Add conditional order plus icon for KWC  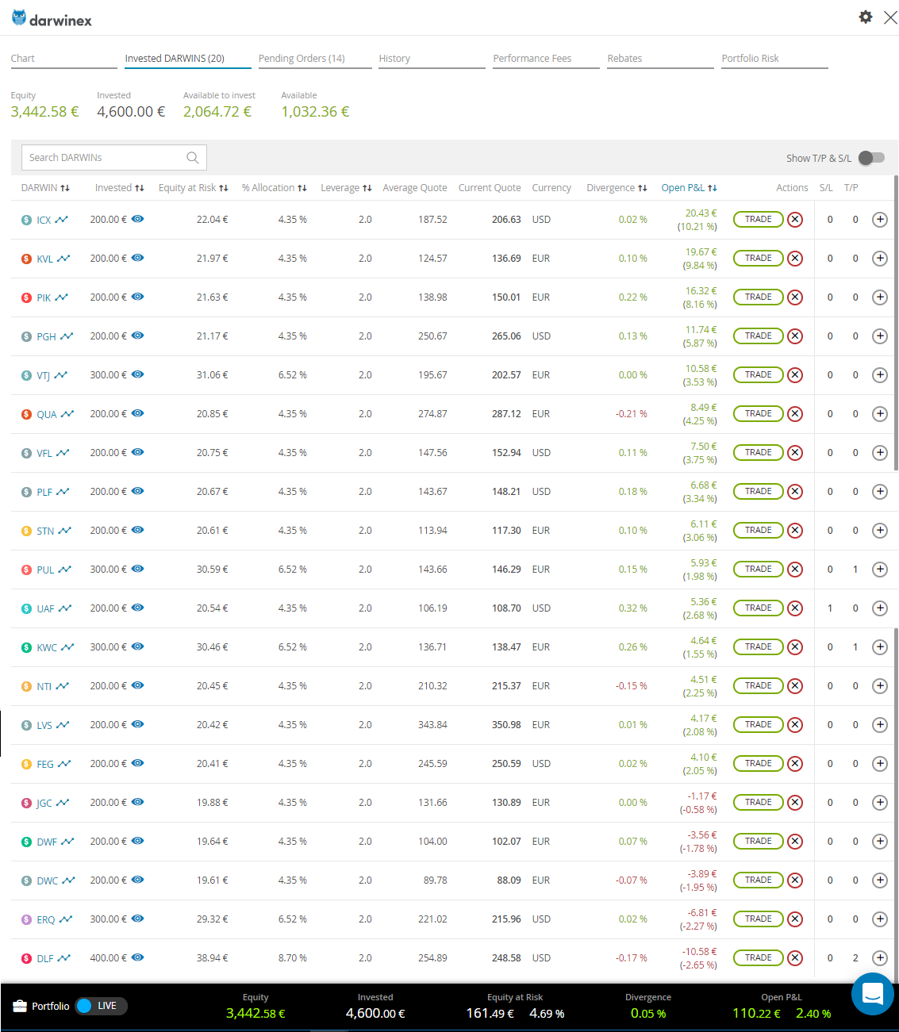tap(880, 647)
